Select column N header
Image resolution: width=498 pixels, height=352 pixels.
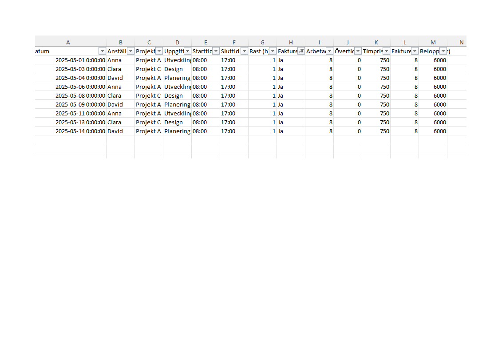(461, 42)
